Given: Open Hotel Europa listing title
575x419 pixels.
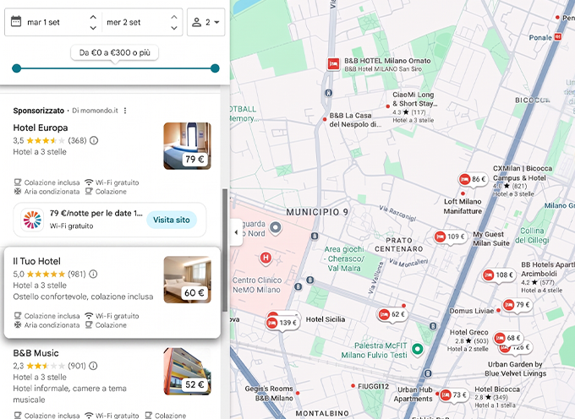Looking at the screenshot, I should 41,128.
